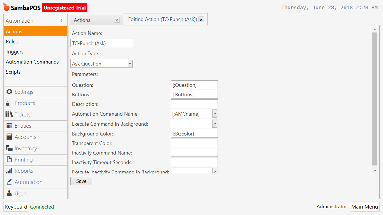
Task: Expand the Execute Command In Background dropdown
Action: tap(214, 123)
